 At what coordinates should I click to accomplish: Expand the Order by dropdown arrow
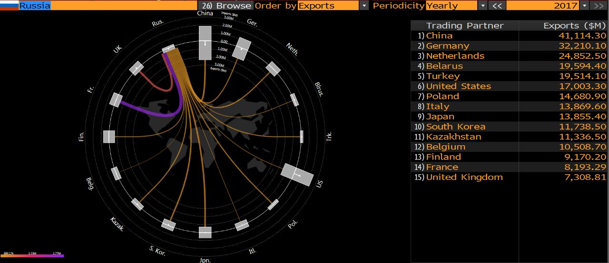[364, 6]
